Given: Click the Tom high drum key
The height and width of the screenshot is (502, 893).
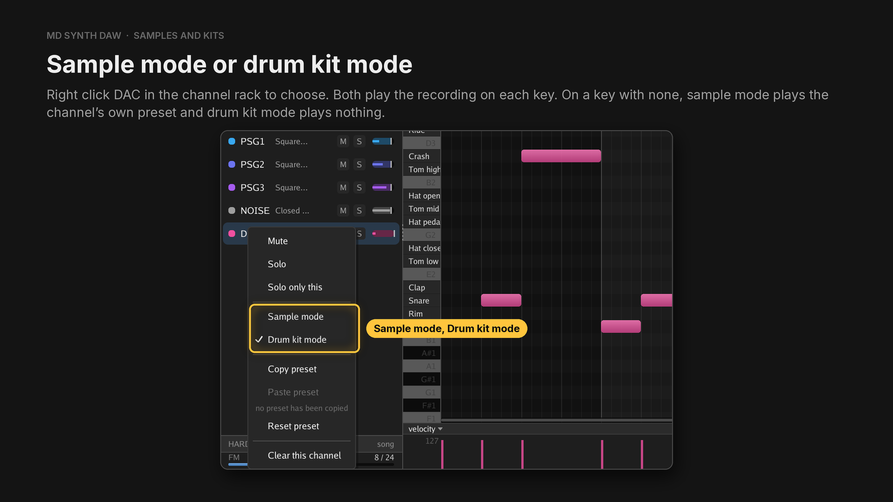Looking at the screenshot, I should tap(421, 170).
